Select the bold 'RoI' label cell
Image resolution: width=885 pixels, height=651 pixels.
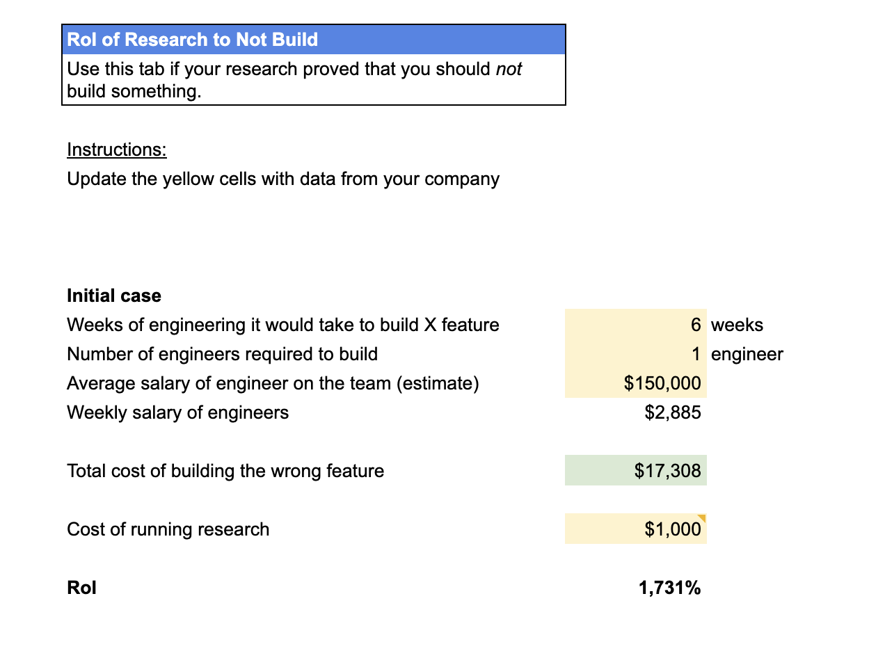pyautogui.click(x=81, y=587)
